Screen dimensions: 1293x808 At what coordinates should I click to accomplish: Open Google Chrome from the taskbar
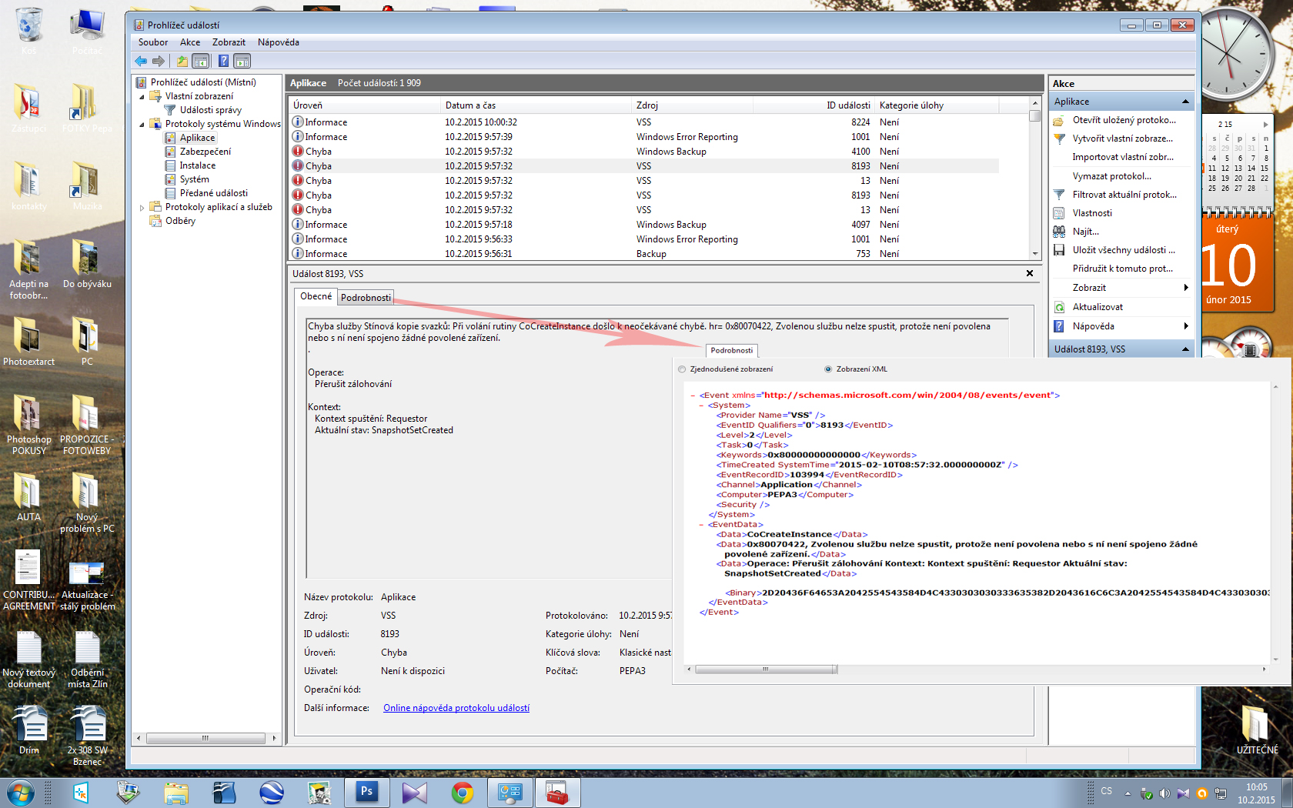(x=462, y=792)
